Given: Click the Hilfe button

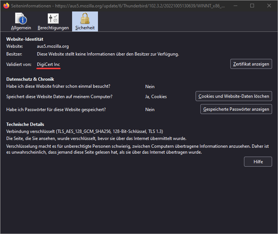Looking at the screenshot, I should click(x=258, y=161).
